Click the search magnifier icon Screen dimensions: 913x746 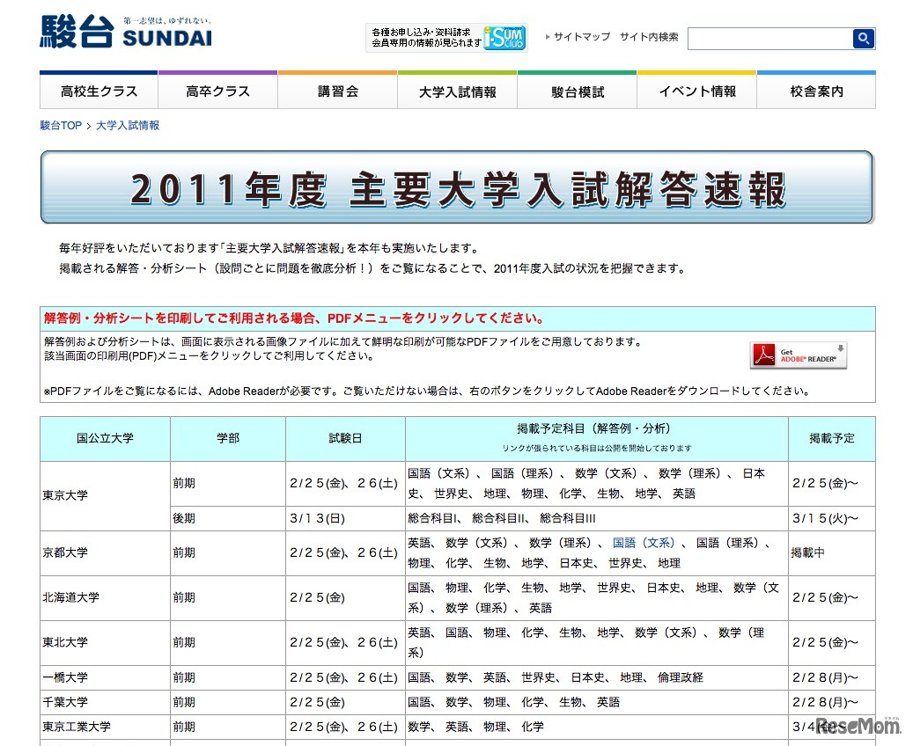pos(863,38)
